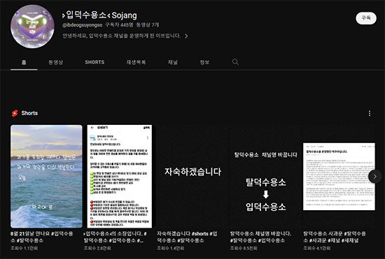This screenshot has height=259, width=385.
Task: Open the apology letter document thumbnail
Action: [339, 177]
